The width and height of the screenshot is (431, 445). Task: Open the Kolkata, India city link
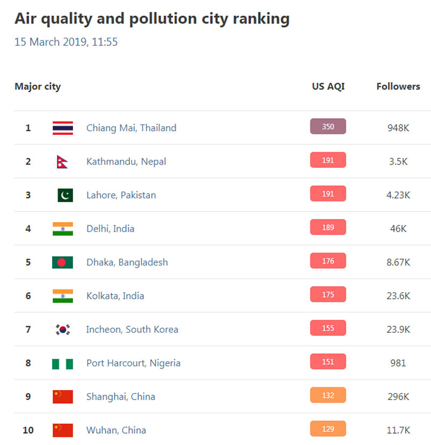coord(115,296)
